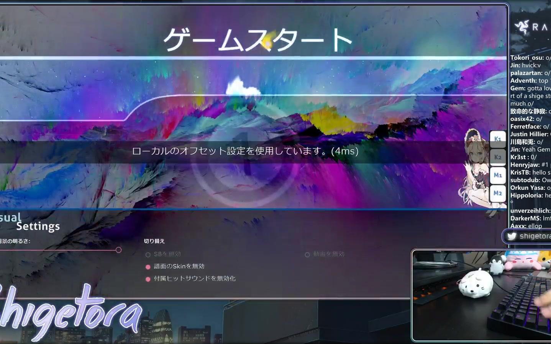Click the Razer logo in the top right

(521, 27)
